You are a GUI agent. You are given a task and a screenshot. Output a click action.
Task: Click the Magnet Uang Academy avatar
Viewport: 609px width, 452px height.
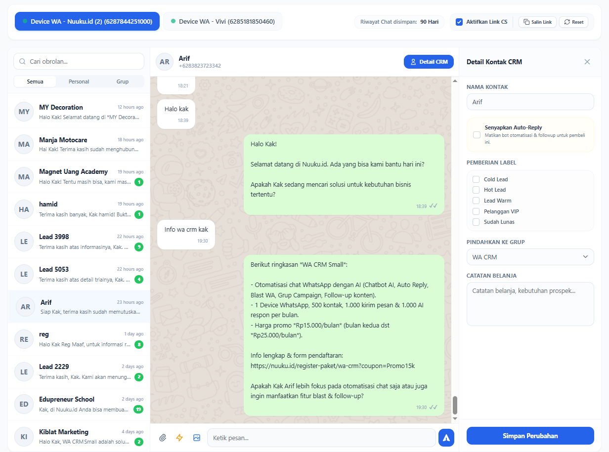point(24,177)
